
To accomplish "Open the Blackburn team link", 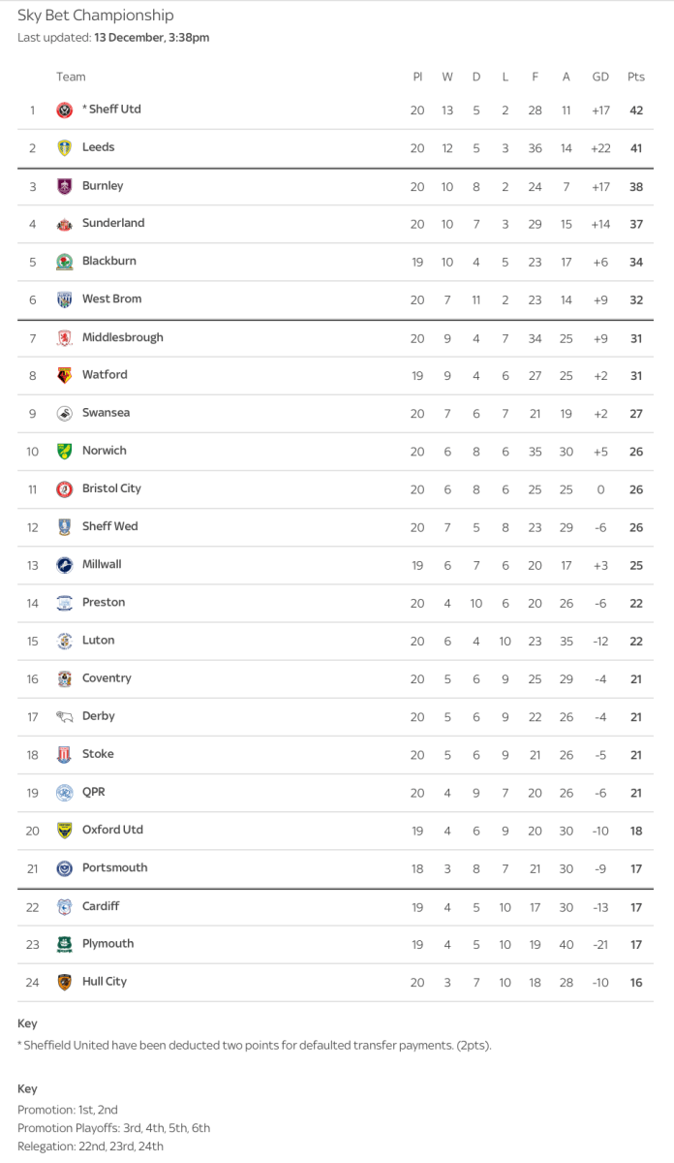I will click(x=108, y=262).
